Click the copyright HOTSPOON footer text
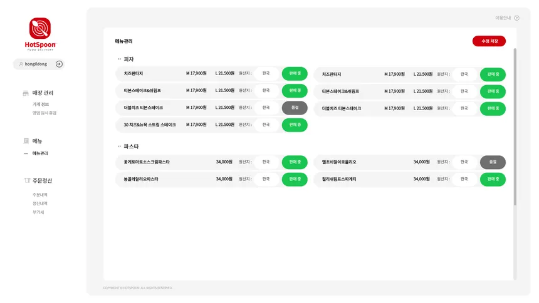539x303 pixels. [138, 288]
